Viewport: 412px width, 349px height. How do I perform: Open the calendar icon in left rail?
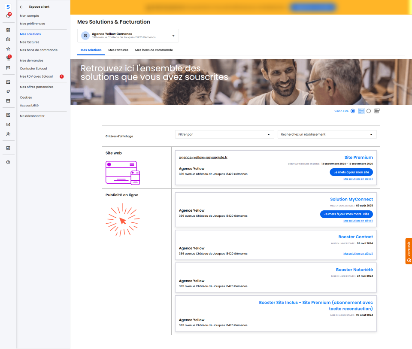pyautogui.click(x=8, y=39)
